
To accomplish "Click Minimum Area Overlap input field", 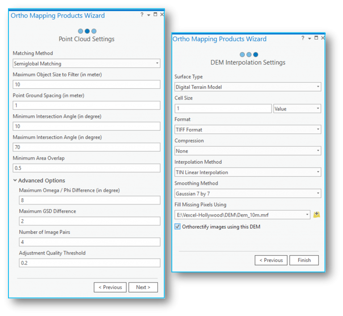I will coord(86,168).
